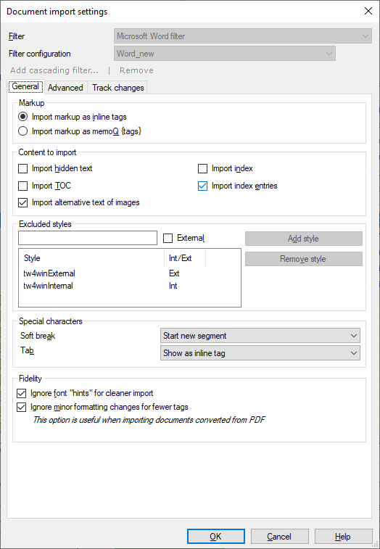Close the Document import settings dialog
The image size is (380, 549).
[x=368, y=11]
